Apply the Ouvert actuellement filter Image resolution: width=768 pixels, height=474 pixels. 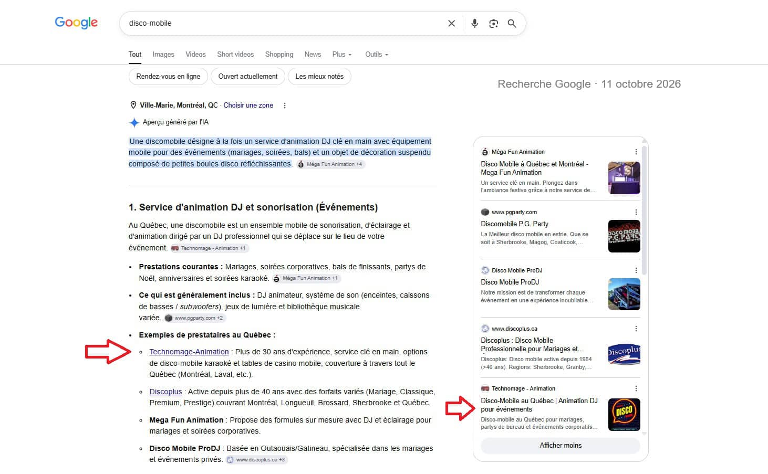248,77
